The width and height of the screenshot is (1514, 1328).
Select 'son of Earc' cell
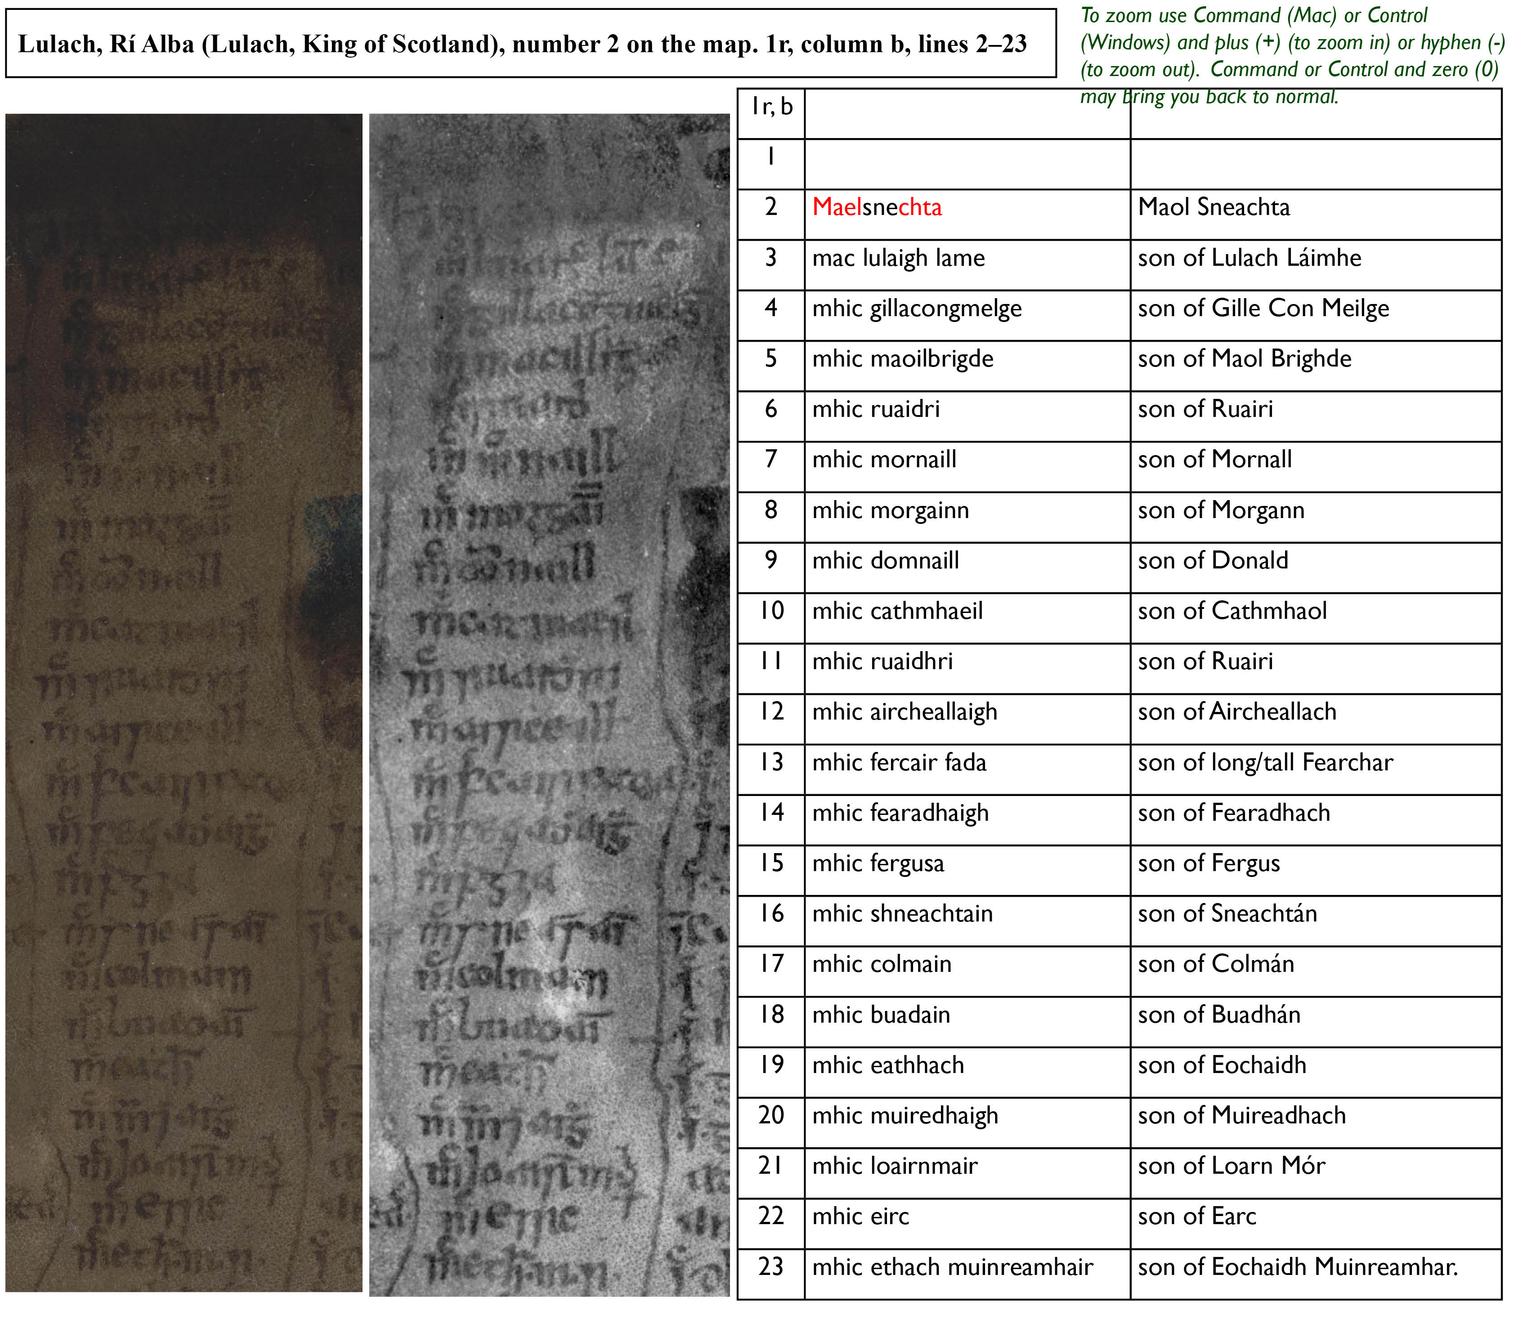1316,1224
